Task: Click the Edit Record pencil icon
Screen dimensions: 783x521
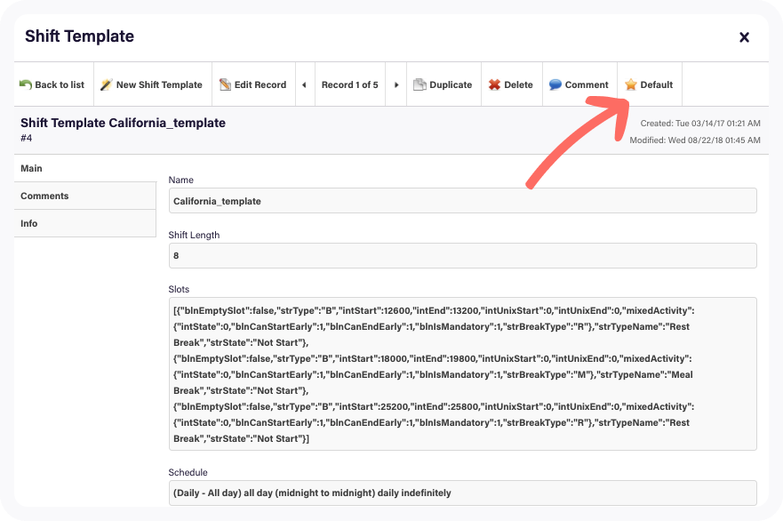Action: 226,85
